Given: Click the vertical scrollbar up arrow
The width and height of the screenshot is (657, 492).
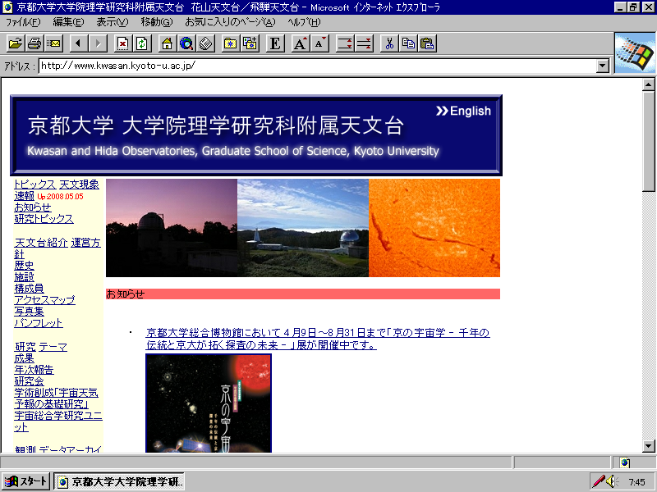Looking at the screenshot, I should point(648,85).
